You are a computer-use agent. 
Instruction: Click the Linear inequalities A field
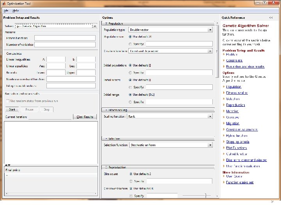click(x=56, y=59)
